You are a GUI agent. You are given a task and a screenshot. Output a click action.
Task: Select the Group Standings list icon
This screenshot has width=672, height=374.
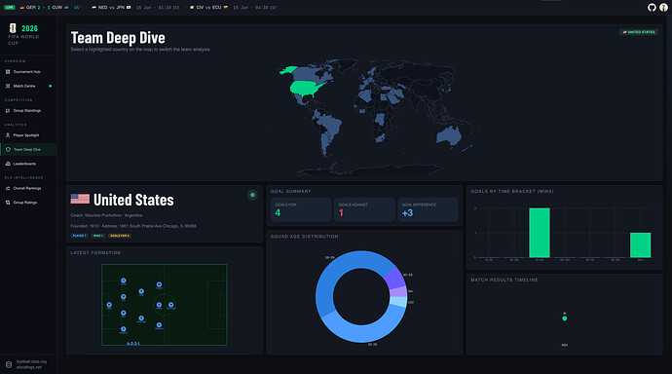(8, 110)
